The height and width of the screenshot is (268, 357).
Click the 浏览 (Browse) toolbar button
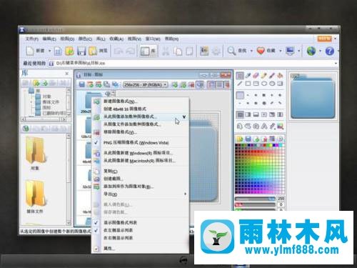(98, 51)
